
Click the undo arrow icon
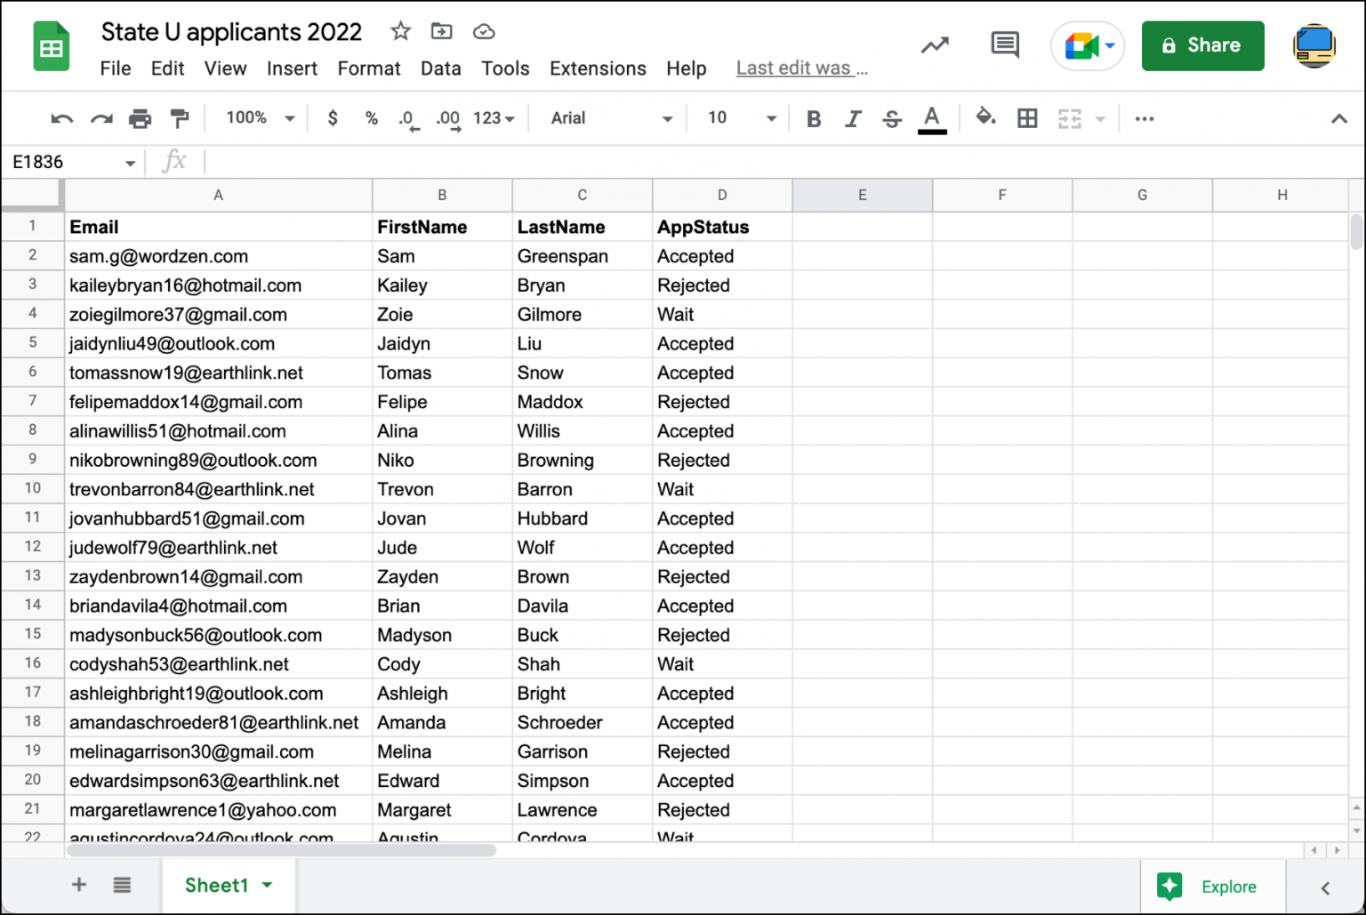click(61, 118)
